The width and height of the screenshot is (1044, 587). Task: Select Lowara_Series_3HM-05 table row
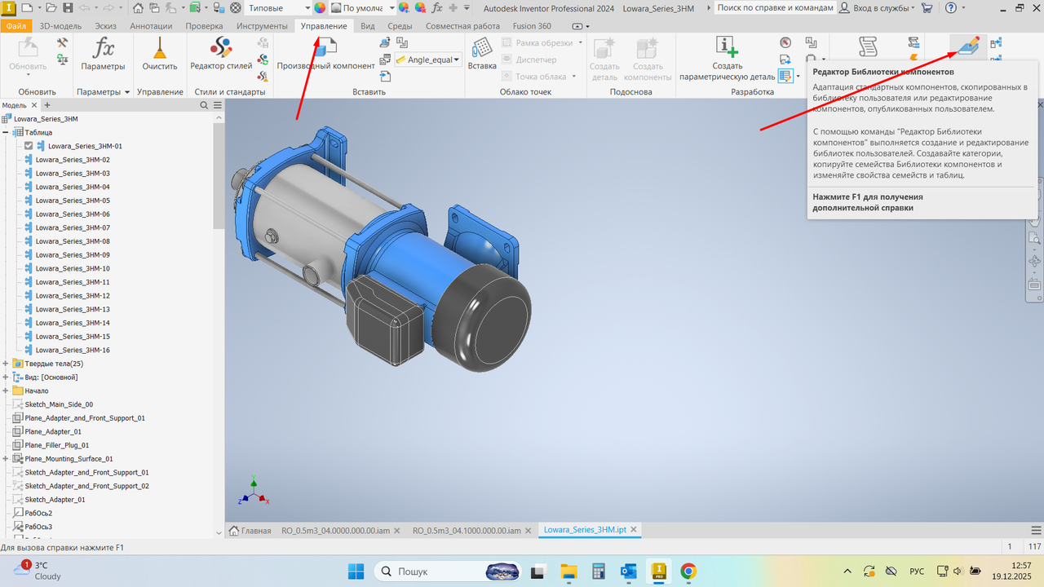tap(73, 201)
